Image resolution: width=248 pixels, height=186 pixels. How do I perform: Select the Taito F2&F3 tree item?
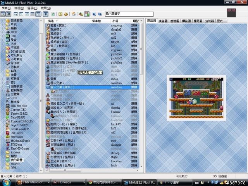[x=18, y=117]
